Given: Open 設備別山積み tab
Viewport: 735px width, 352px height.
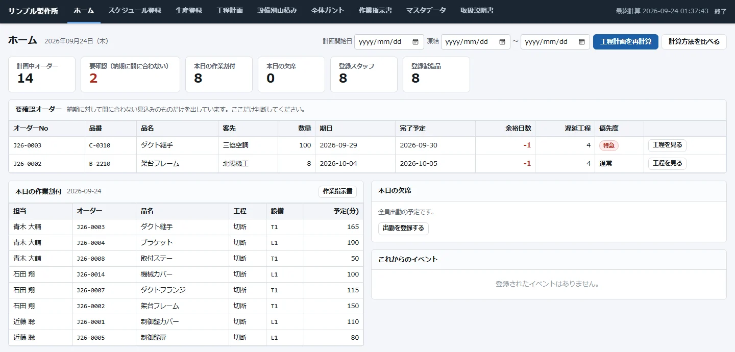Looking at the screenshot, I should [x=277, y=11].
